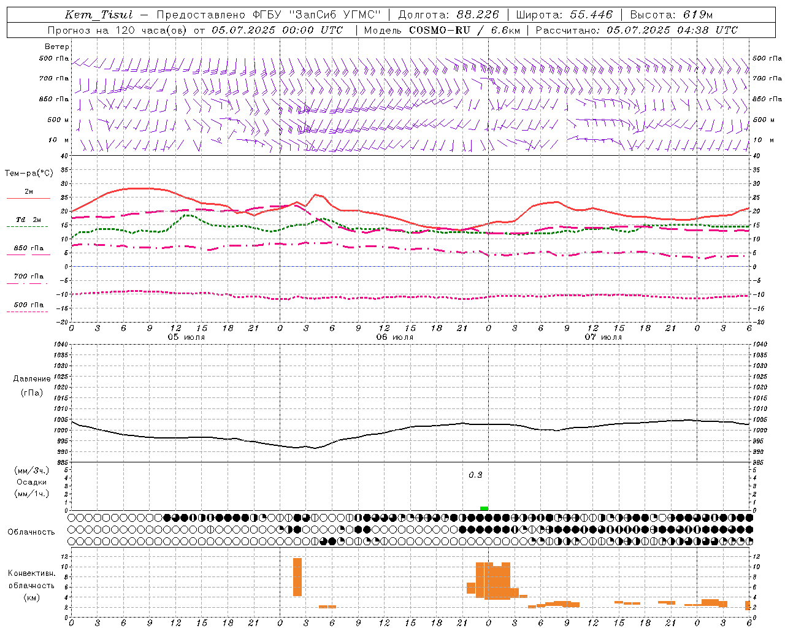The height and width of the screenshot is (628, 785).
Task: Click the Осадки precipitation label
Action: tap(32, 482)
